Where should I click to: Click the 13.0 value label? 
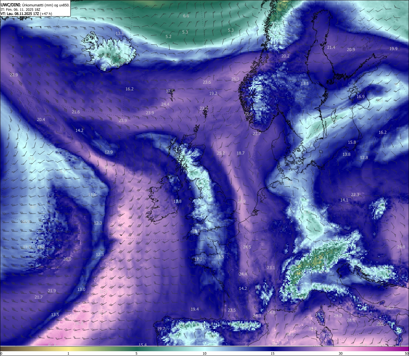pyautogui.click(x=81, y=289)
